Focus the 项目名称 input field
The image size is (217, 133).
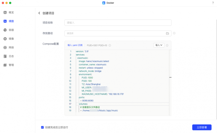[118, 23]
